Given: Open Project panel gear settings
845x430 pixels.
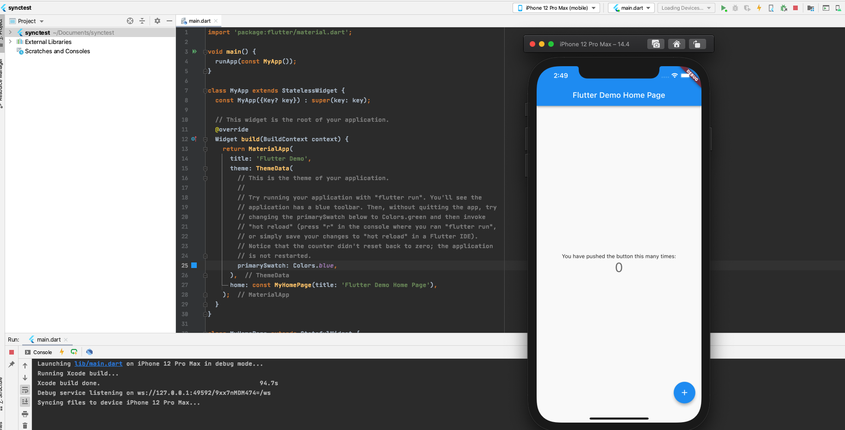Looking at the screenshot, I should 157,21.
